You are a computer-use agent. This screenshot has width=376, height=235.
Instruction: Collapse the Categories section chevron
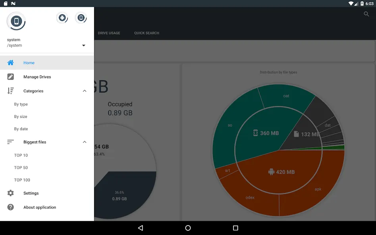pyautogui.click(x=85, y=91)
